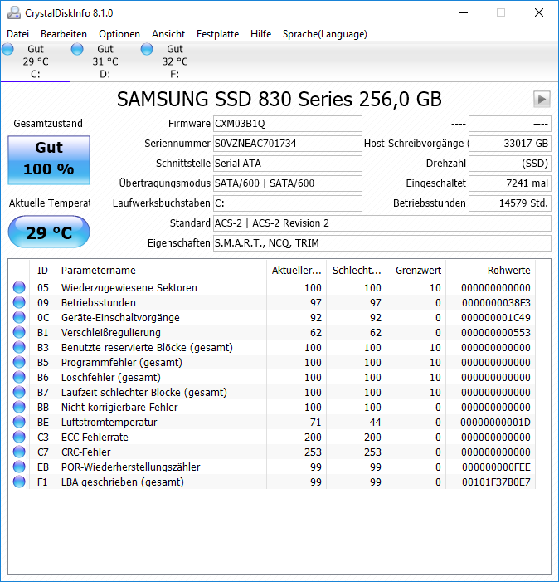The image size is (559, 582).
Task: Click status orb for Löschfehler (gesamt)
Action: [19, 377]
